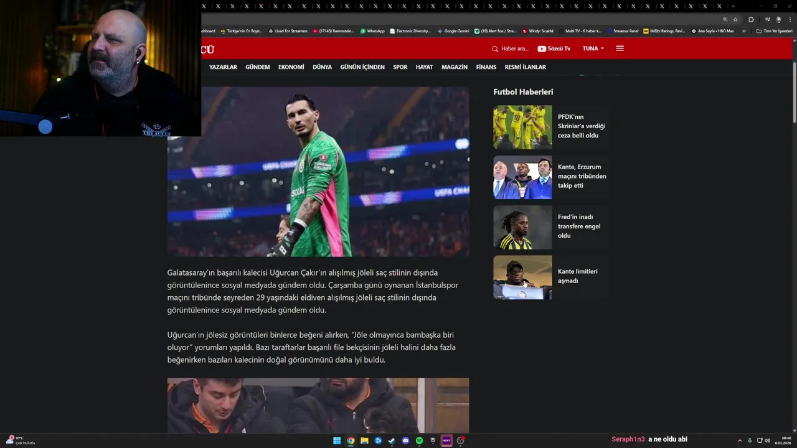Go to the YAZARLAR section
The width and height of the screenshot is (797, 448).
[223, 67]
